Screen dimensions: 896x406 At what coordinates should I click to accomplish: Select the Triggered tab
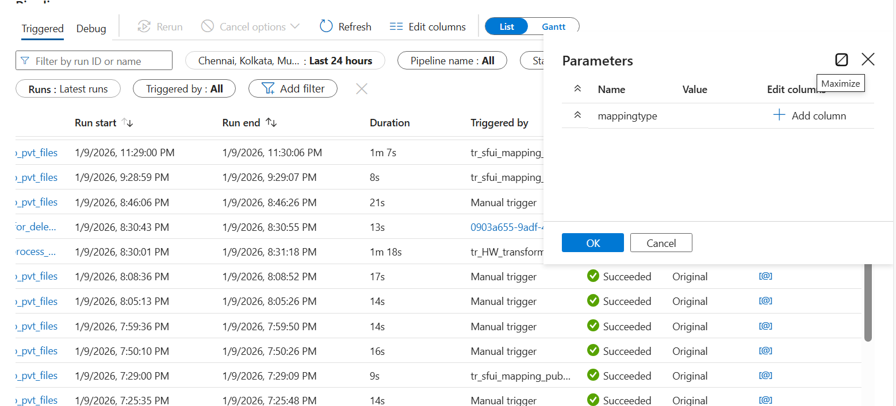(x=43, y=28)
